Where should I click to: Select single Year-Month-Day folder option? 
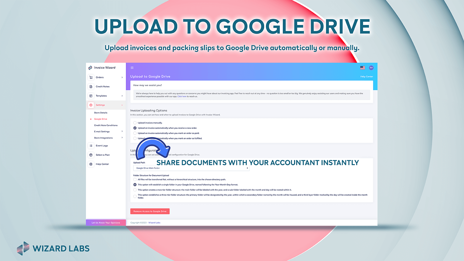point(135,185)
